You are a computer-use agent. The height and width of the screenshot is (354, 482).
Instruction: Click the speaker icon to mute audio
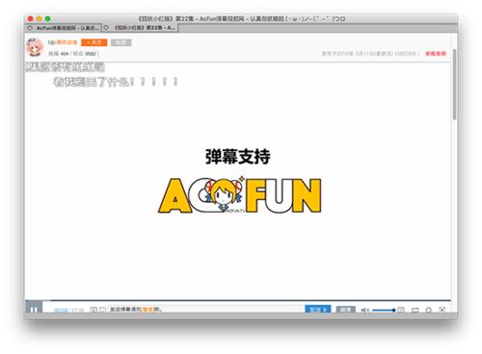point(364,310)
